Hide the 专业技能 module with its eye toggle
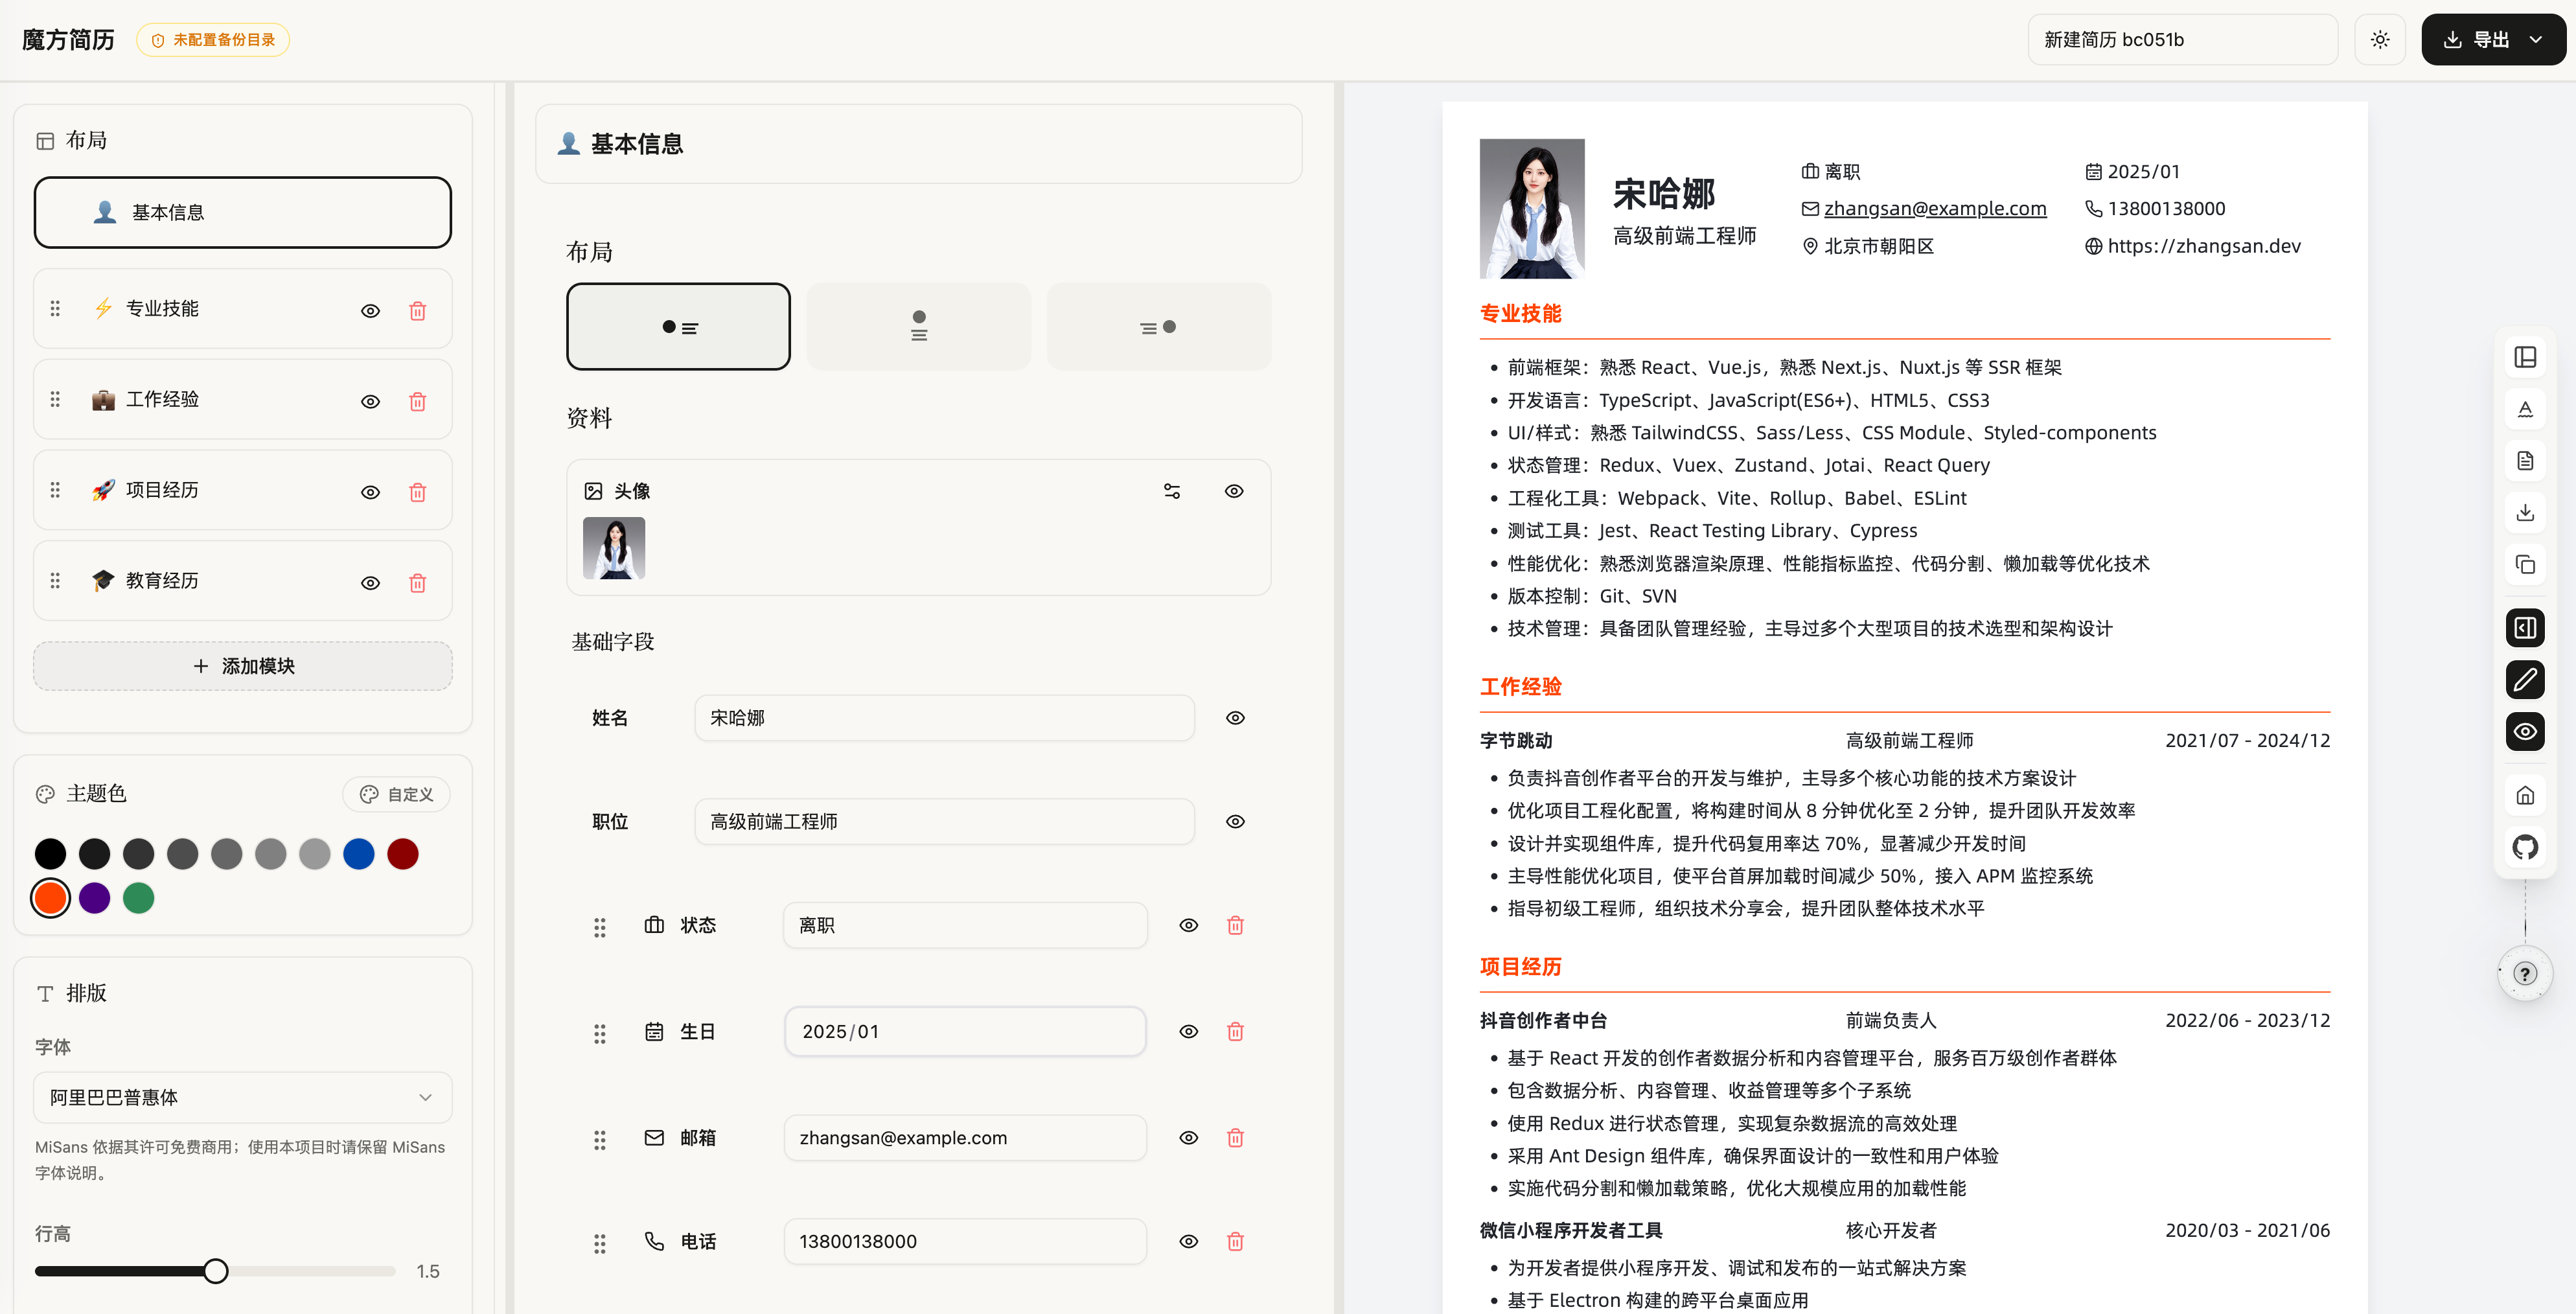The image size is (2576, 1314). coord(370,310)
